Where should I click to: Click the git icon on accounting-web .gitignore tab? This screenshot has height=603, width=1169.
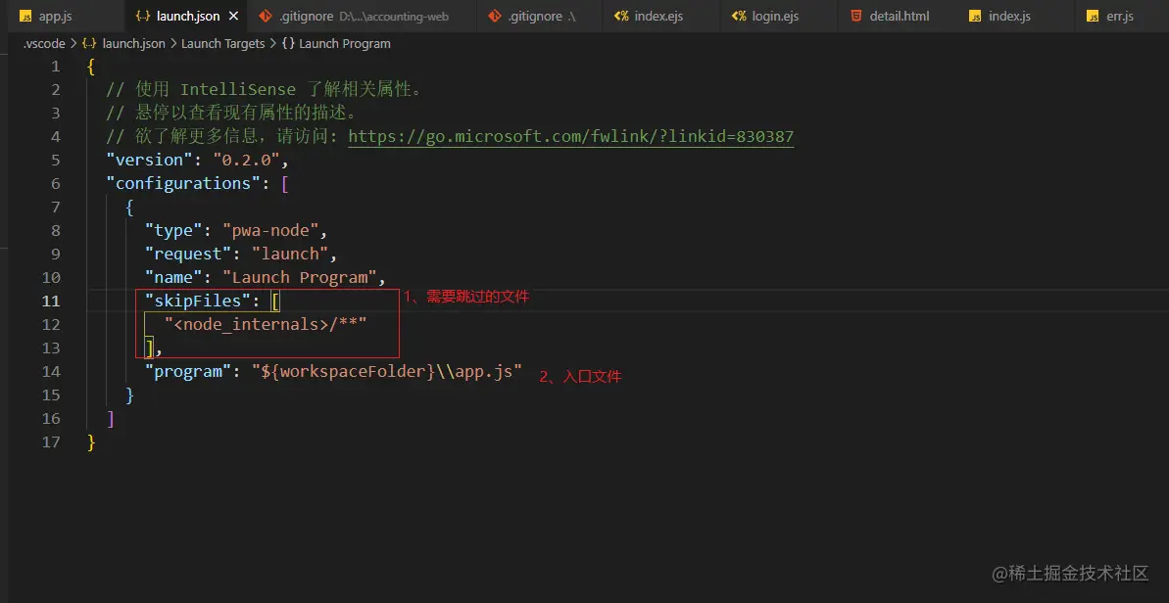click(x=264, y=16)
